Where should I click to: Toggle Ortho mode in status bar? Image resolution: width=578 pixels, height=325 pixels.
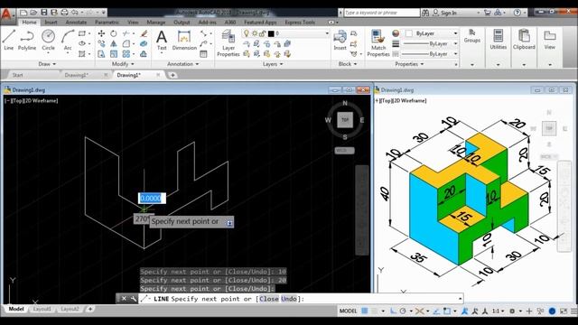[x=394, y=311]
